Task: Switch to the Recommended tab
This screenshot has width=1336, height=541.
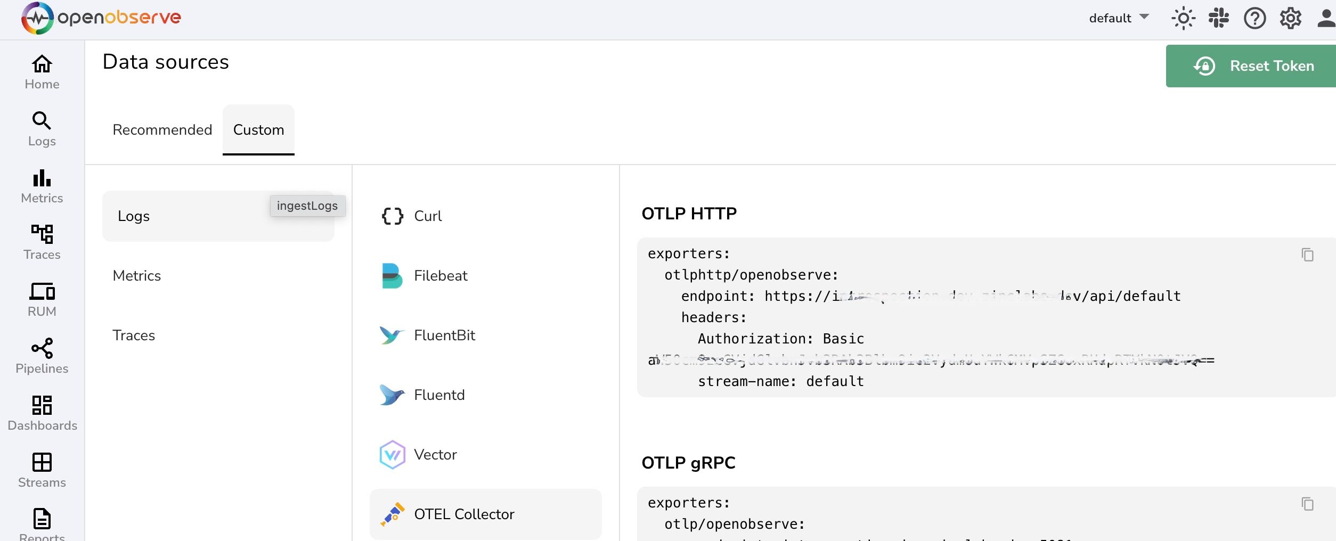Action: click(162, 130)
